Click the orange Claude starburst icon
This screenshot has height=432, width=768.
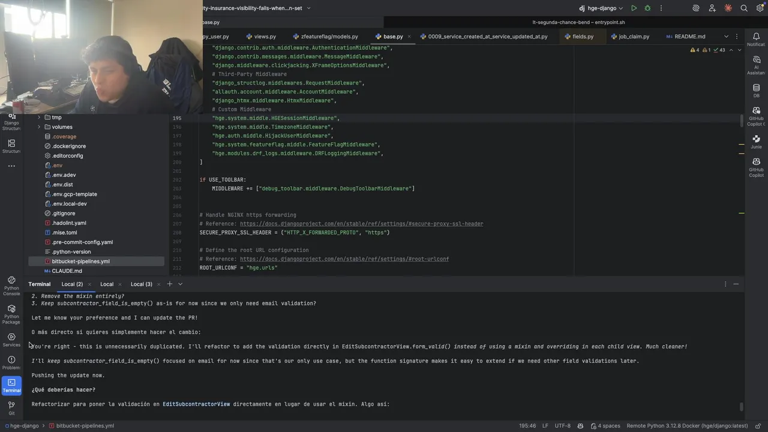point(728,8)
